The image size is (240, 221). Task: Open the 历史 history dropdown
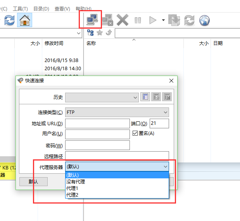(102, 97)
